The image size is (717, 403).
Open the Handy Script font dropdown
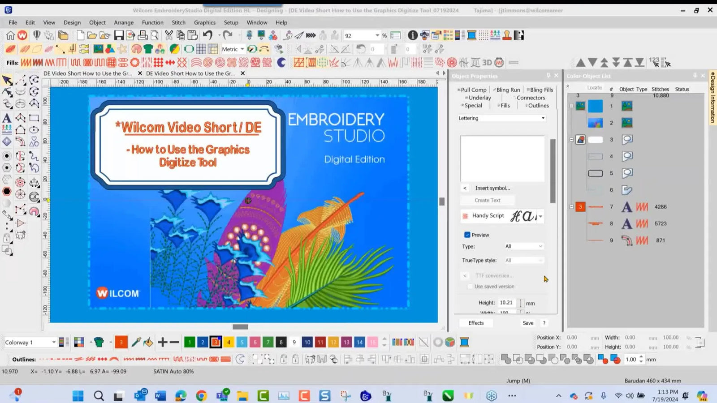pos(540,216)
